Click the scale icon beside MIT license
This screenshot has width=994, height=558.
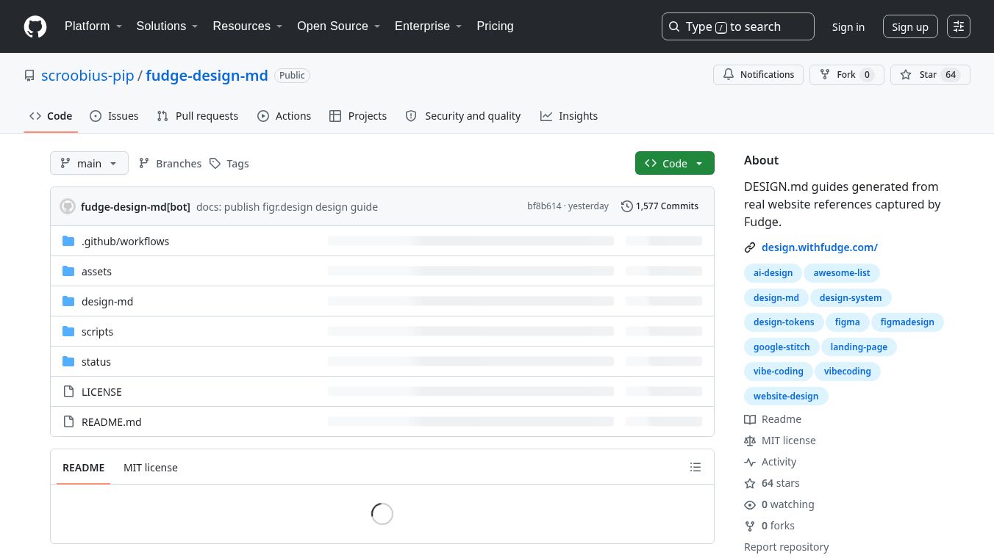[750, 441]
